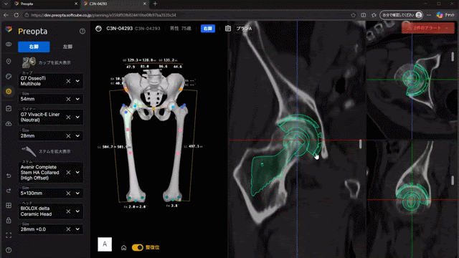Click the main coronal CT slice slider

tap(360, 144)
